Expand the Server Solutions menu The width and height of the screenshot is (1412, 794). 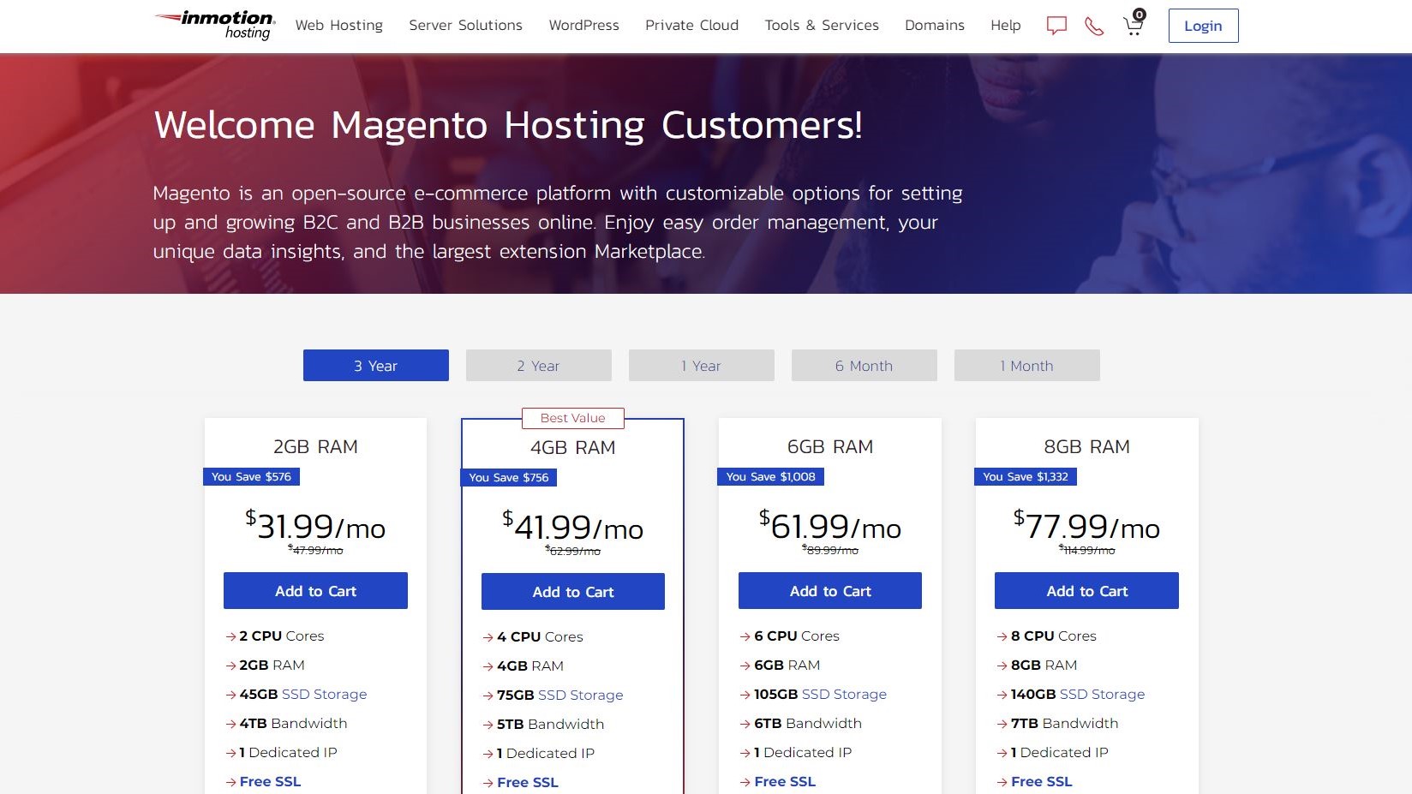coord(465,26)
